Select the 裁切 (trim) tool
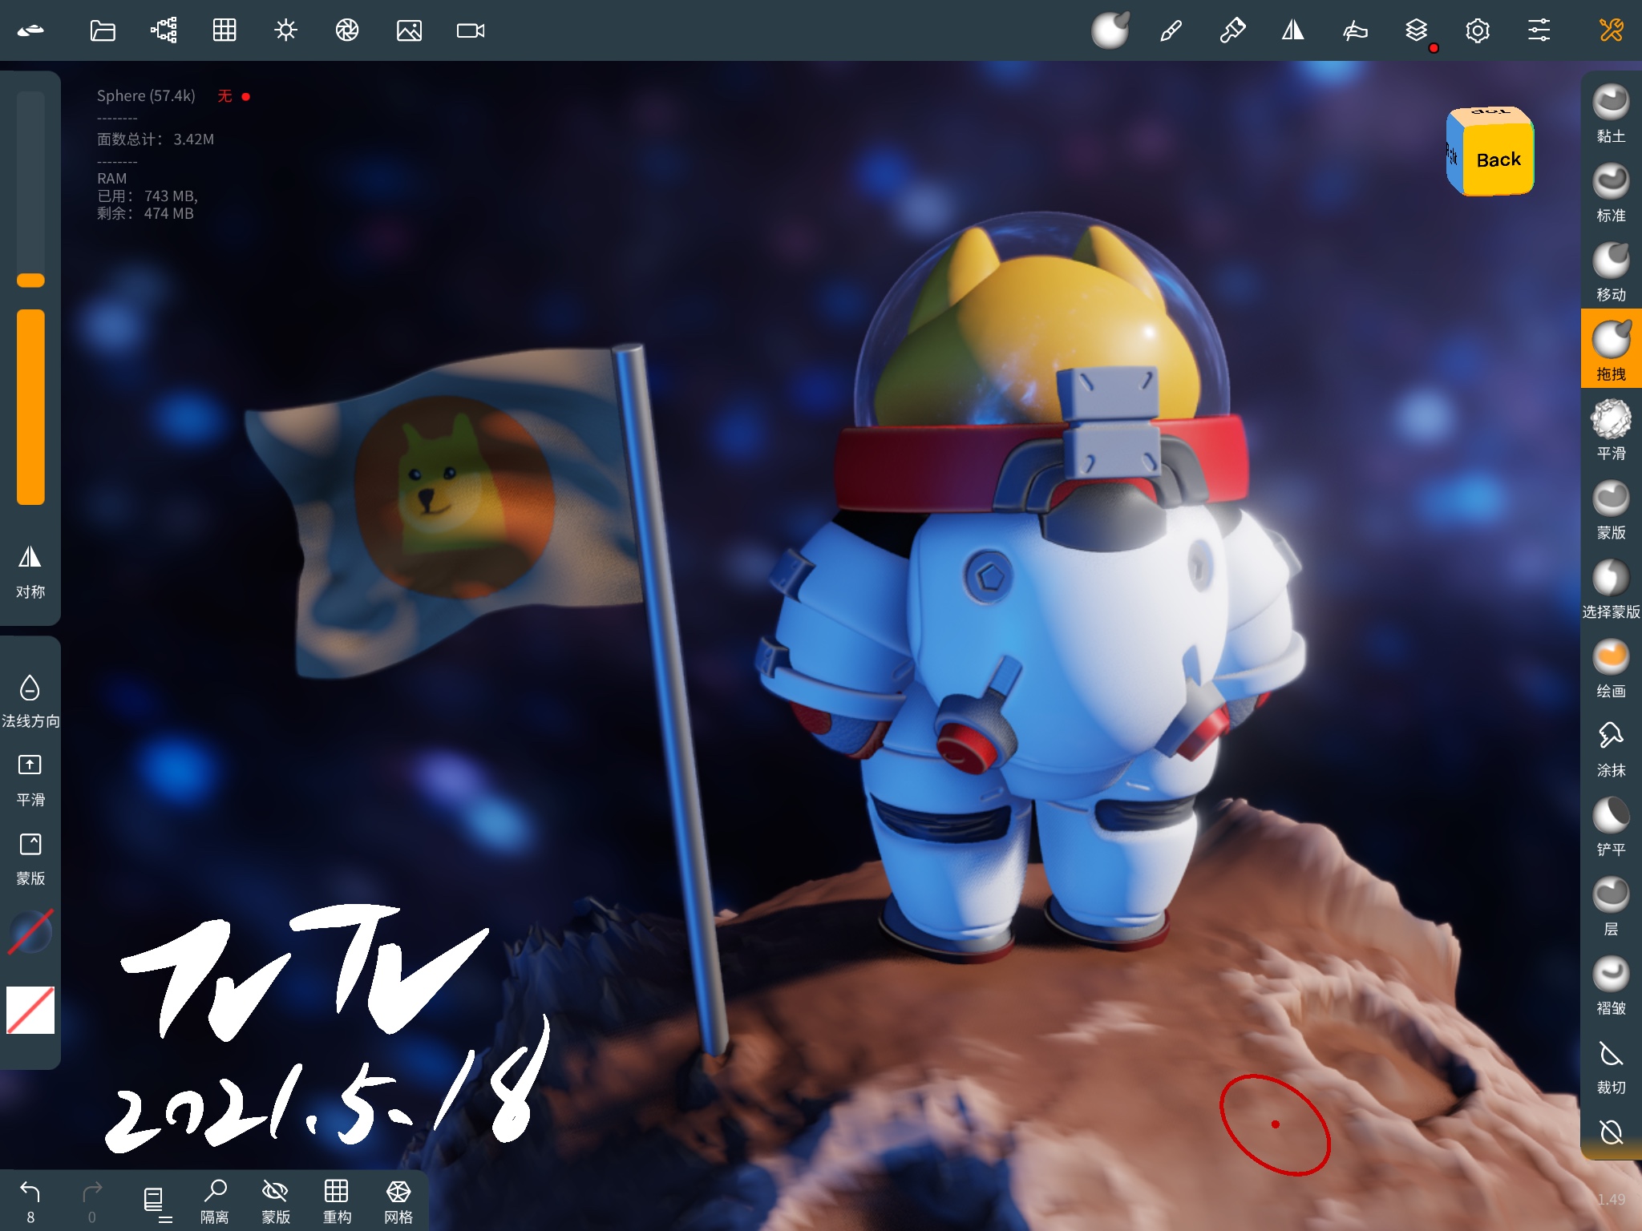 [x=1611, y=1052]
